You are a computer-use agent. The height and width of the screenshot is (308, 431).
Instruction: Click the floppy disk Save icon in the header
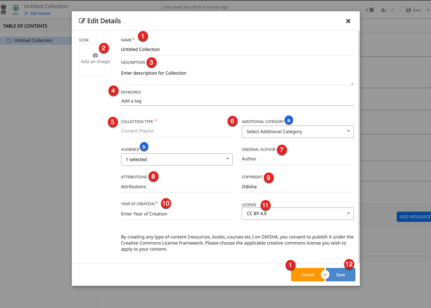coord(408,10)
